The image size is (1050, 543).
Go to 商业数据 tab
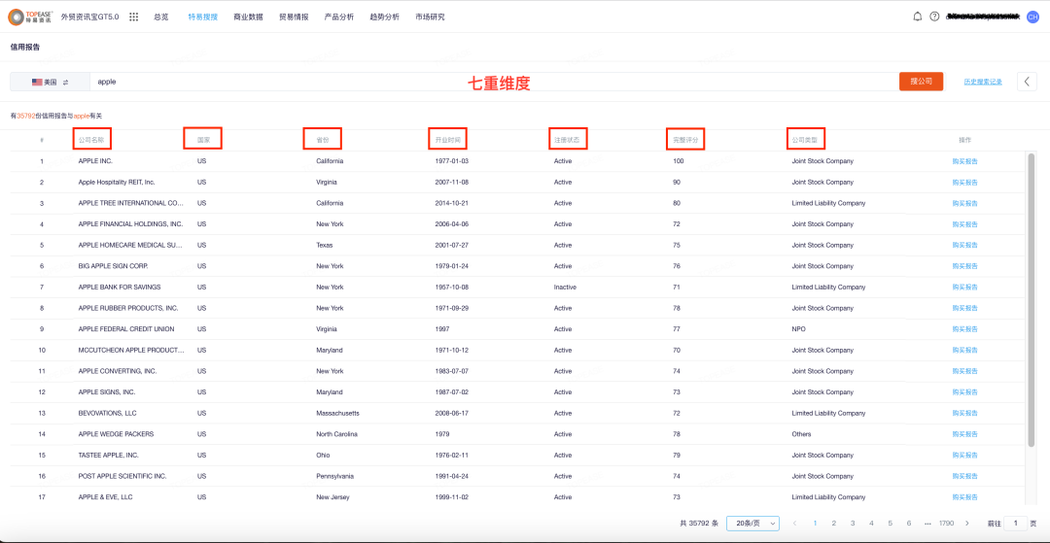pyautogui.click(x=249, y=17)
